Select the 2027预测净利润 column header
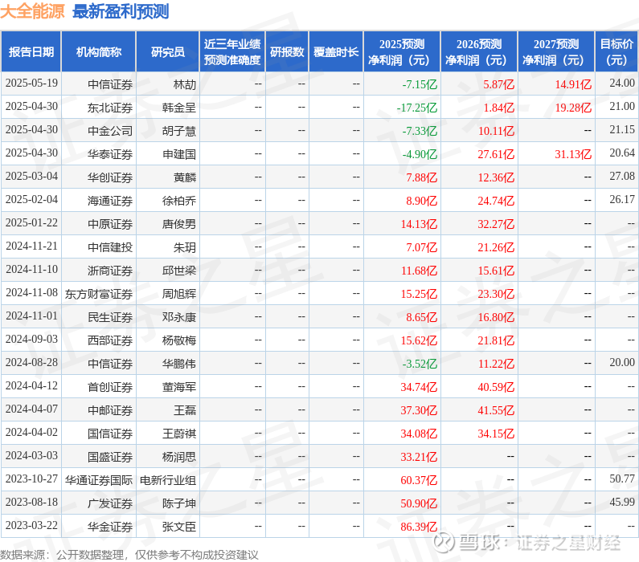The width and height of the screenshot is (639, 562). coord(556,51)
